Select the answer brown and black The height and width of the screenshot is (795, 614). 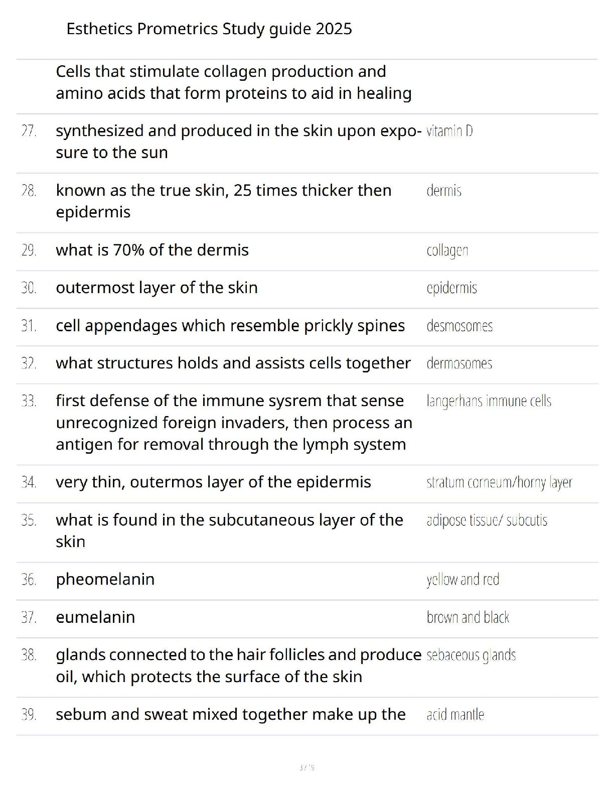pyautogui.click(x=468, y=617)
